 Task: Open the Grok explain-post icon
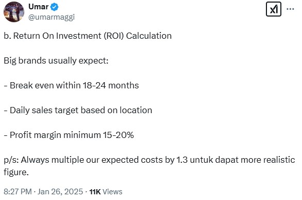coord(274,9)
